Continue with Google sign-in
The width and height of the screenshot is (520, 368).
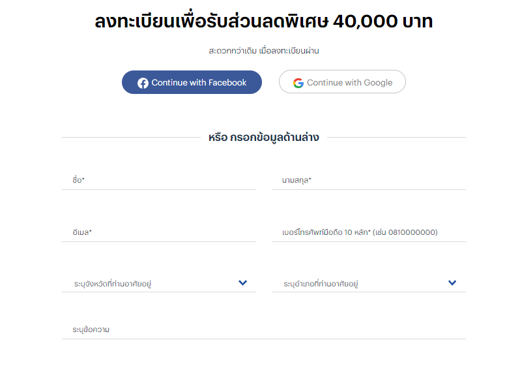(x=342, y=82)
